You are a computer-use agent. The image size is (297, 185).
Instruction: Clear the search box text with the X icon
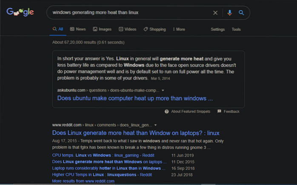click(215, 13)
